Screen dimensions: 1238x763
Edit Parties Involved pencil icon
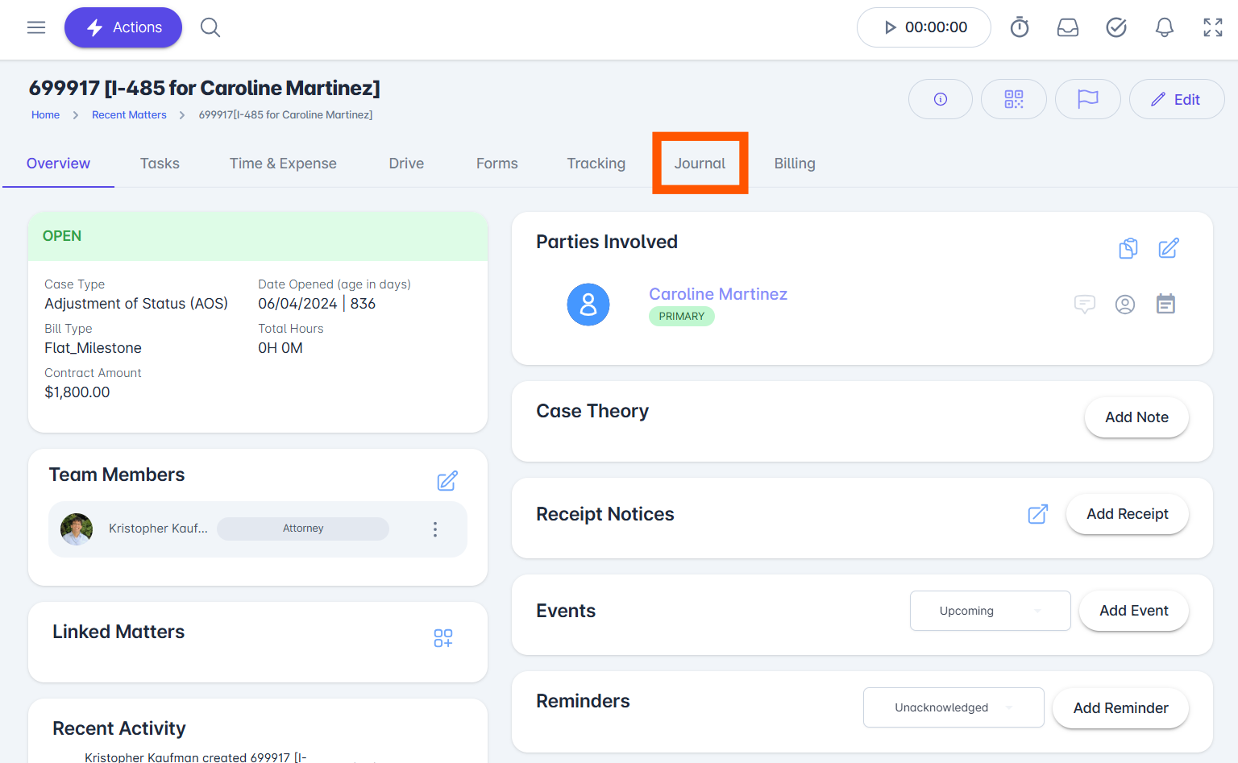click(1169, 248)
